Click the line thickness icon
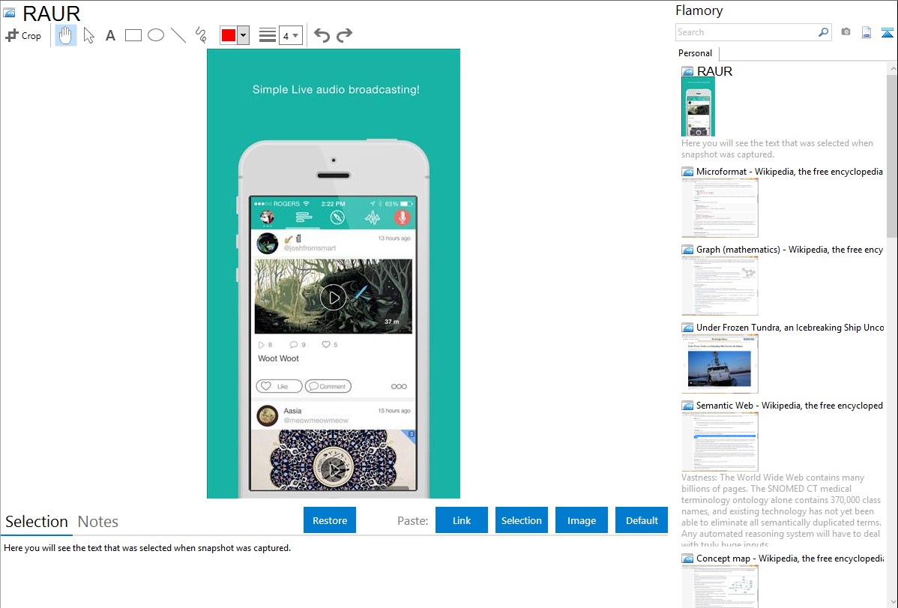The width and height of the screenshot is (898, 608). pos(268,35)
